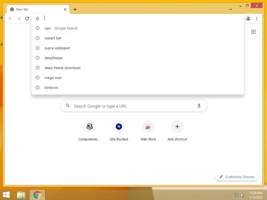Reload the page with the refresh icon
The height and width of the screenshot is (200, 267).
27,18
